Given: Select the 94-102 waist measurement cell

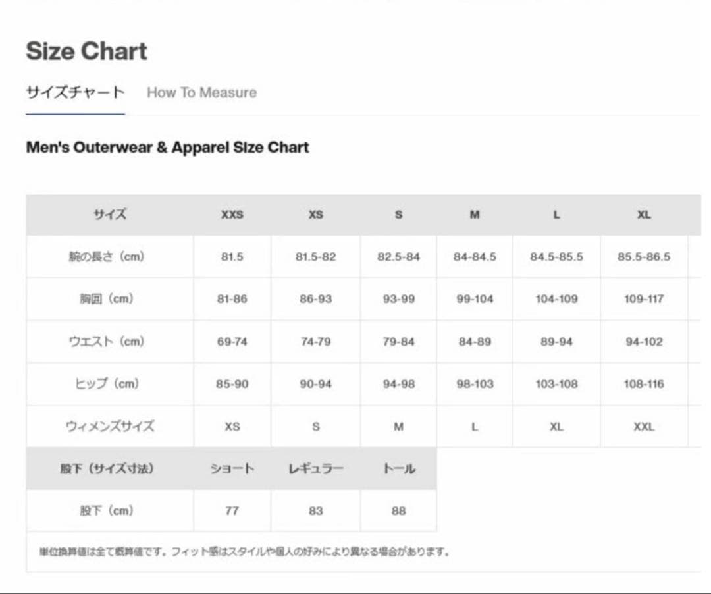Looking at the screenshot, I should click(643, 342).
